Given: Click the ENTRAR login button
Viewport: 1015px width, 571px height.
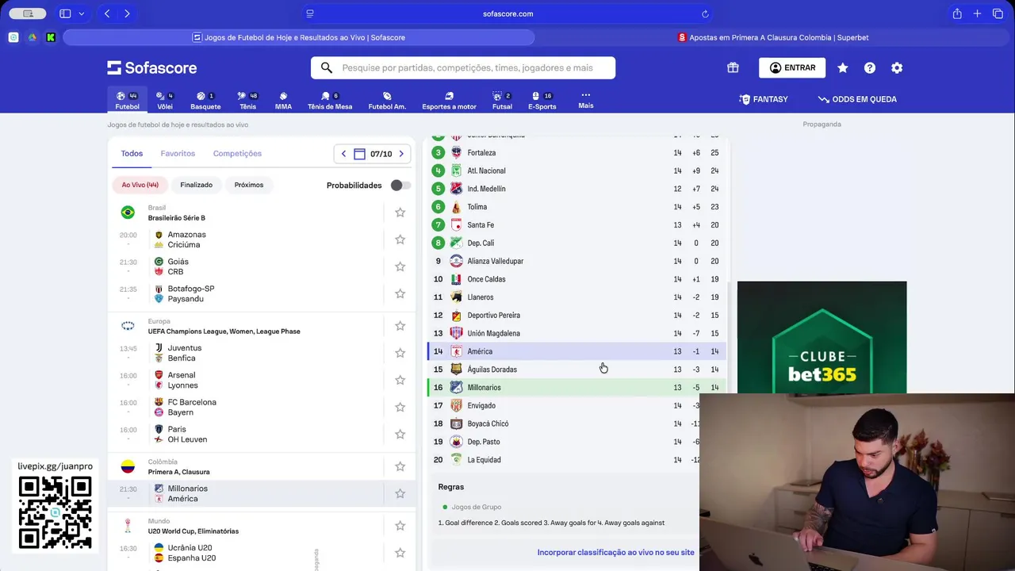Looking at the screenshot, I should (792, 67).
